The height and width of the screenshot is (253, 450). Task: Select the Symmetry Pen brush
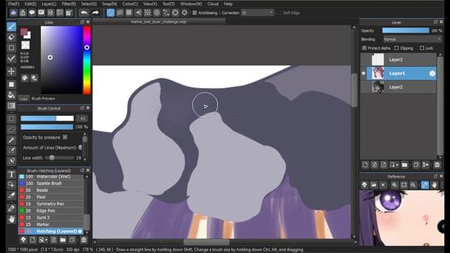[51, 204]
